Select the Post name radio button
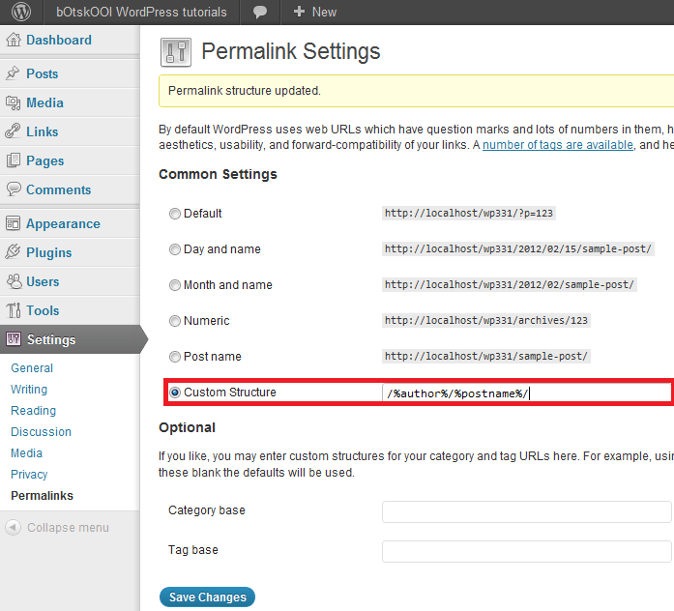674x611 pixels. click(x=174, y=356)
